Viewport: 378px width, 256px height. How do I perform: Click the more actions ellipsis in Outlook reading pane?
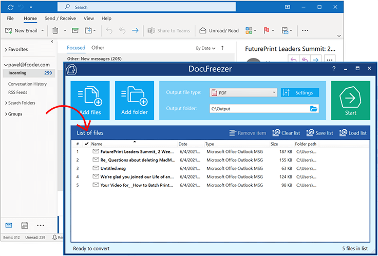tap(330, 59)
